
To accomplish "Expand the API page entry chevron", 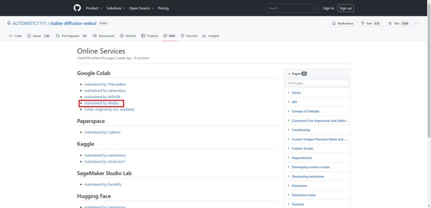I will pos(288,102).
